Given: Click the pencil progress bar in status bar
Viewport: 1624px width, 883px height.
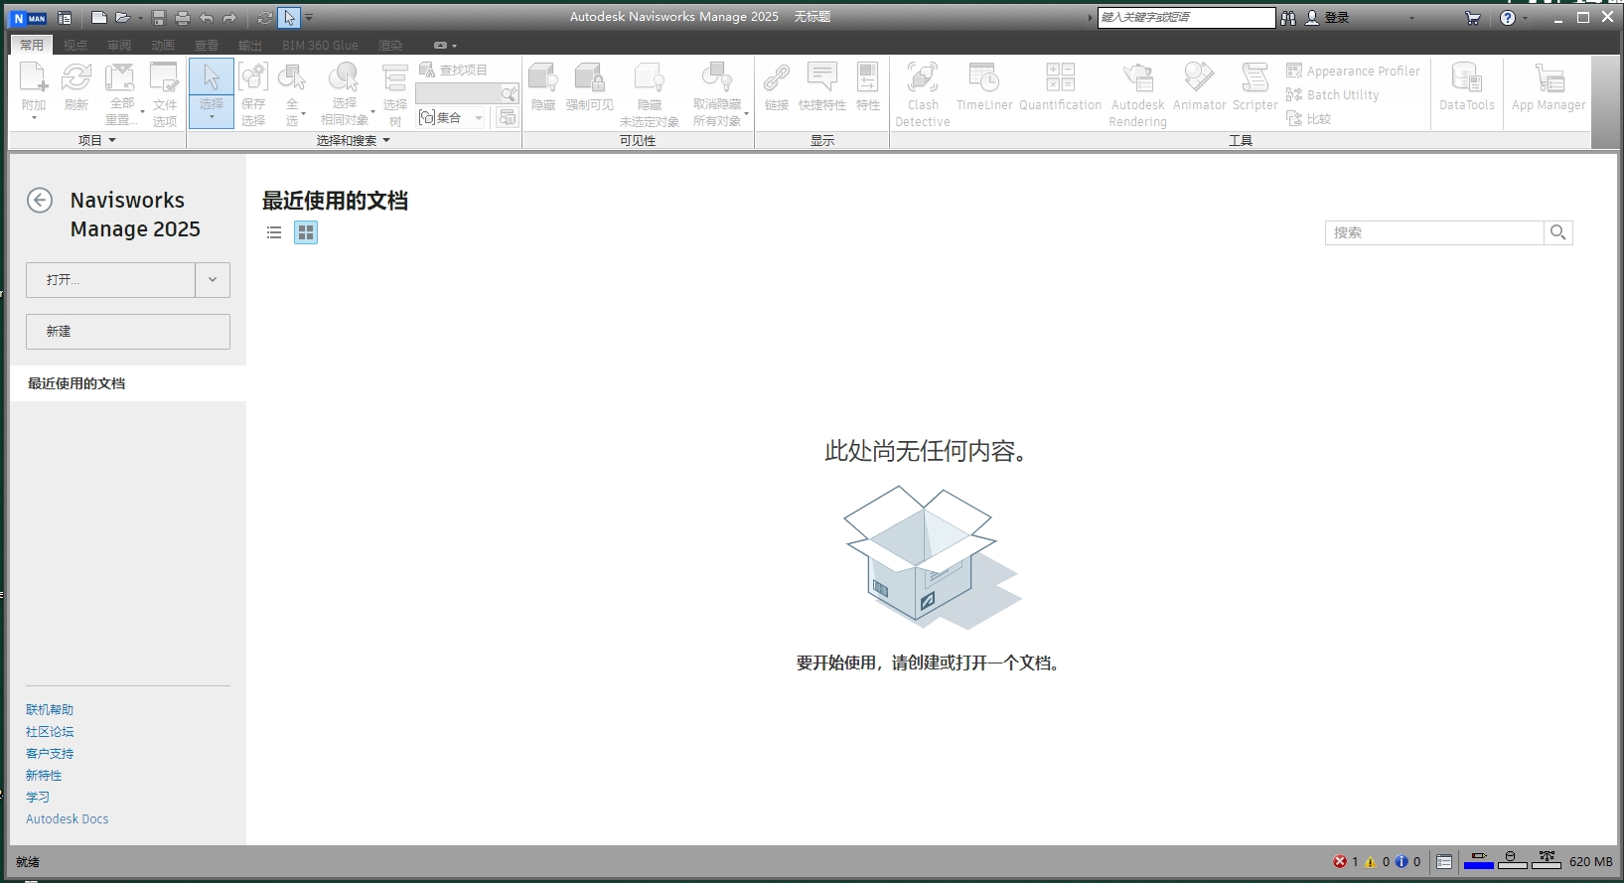Looking at the screenshot, I should pyautogui.click(x=1479, y=860).
